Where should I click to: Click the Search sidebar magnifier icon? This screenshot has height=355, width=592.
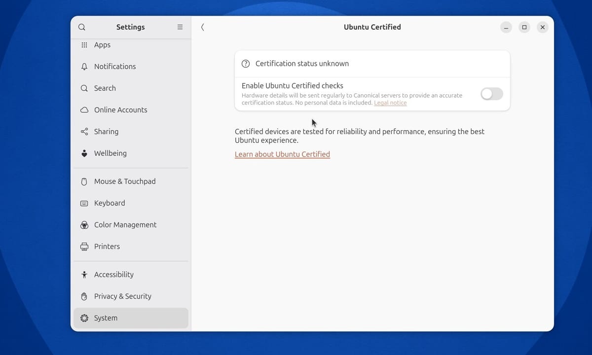coord(84,88)
